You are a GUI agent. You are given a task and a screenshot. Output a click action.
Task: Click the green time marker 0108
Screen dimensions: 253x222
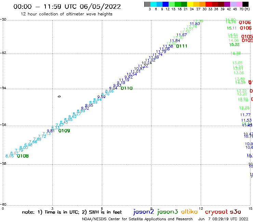tap(23, 156)
